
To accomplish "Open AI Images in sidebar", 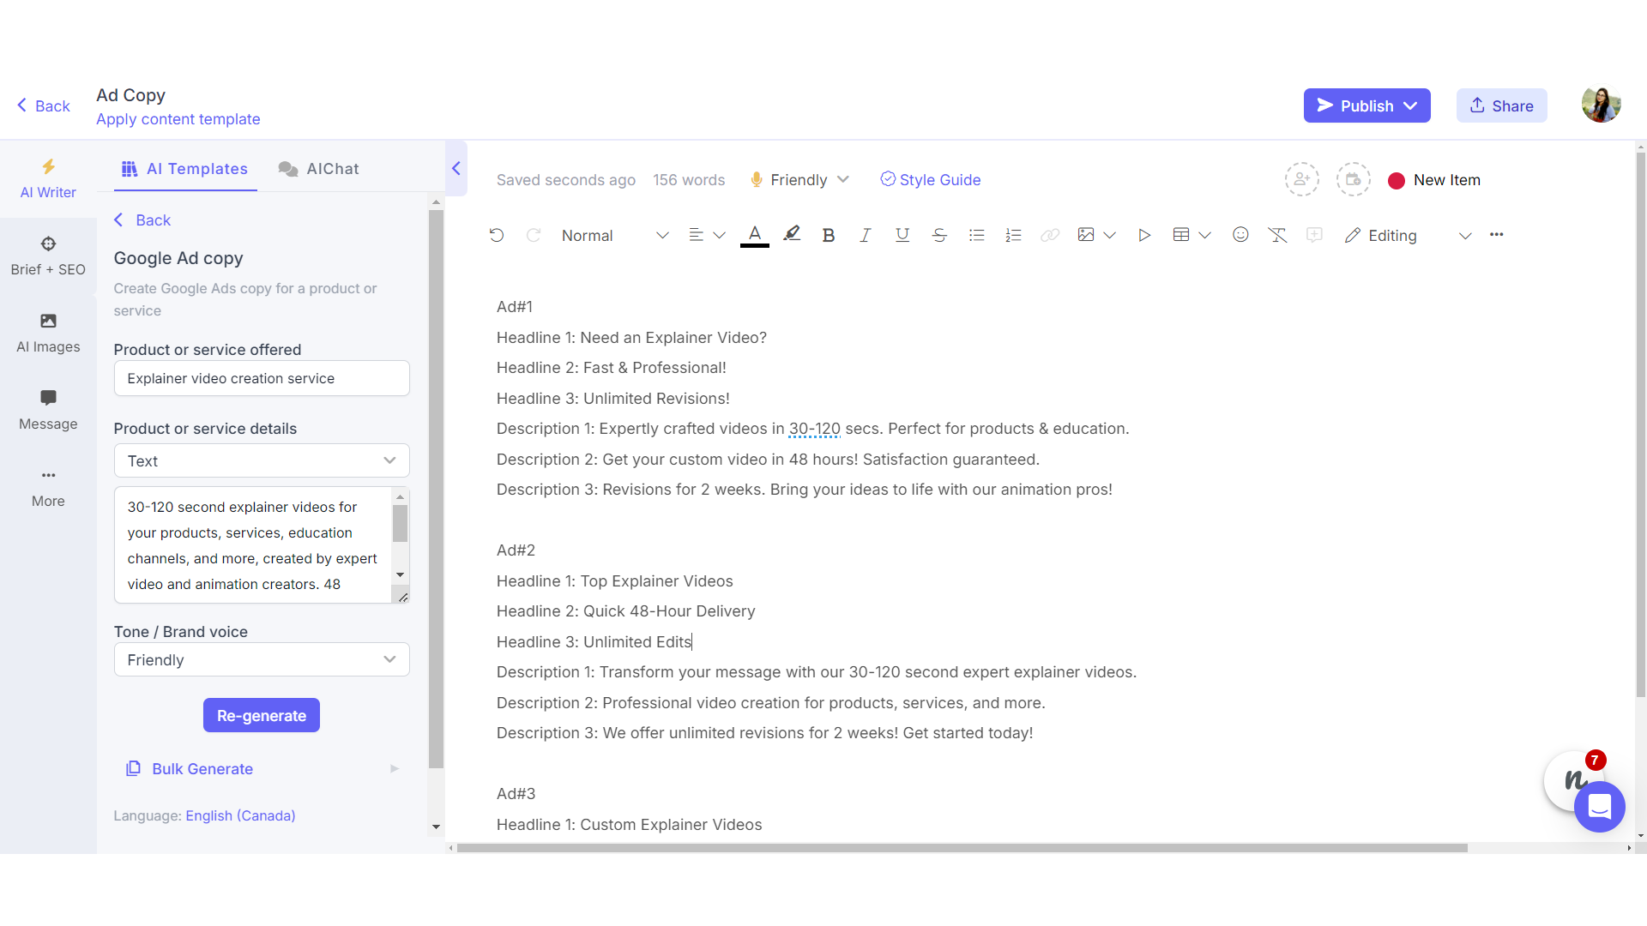I will pos(48,333).
